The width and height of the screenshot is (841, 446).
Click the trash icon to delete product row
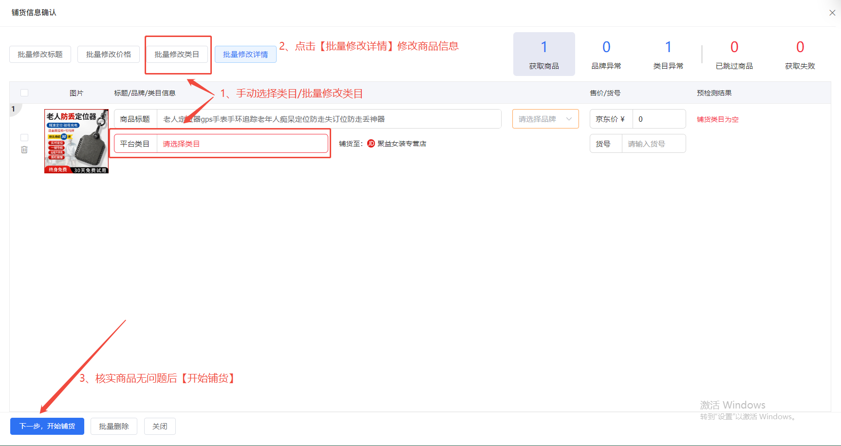click(x=24, y=150)
